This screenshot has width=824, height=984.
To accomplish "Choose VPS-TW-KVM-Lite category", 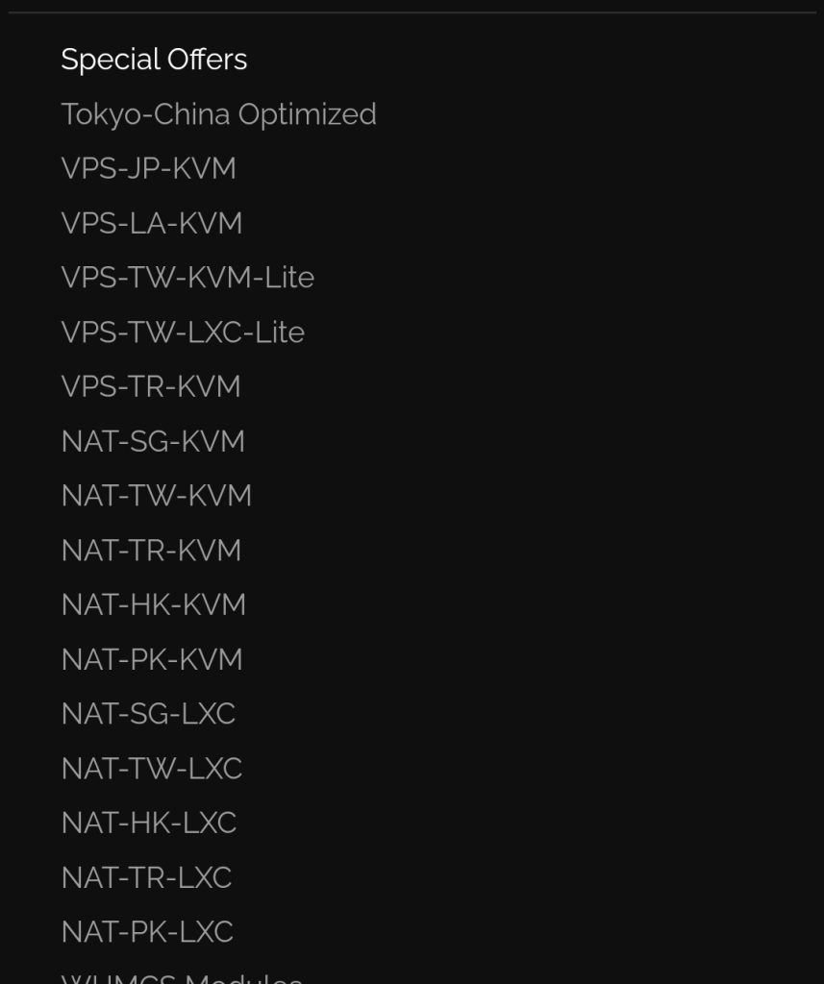I will pyautogui.click(x=187, y=278).
